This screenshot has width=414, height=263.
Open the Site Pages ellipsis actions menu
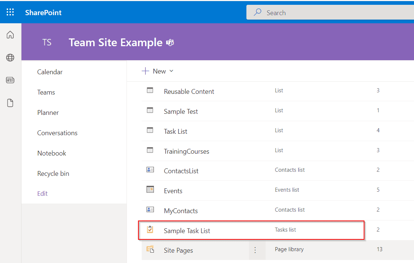255,250
